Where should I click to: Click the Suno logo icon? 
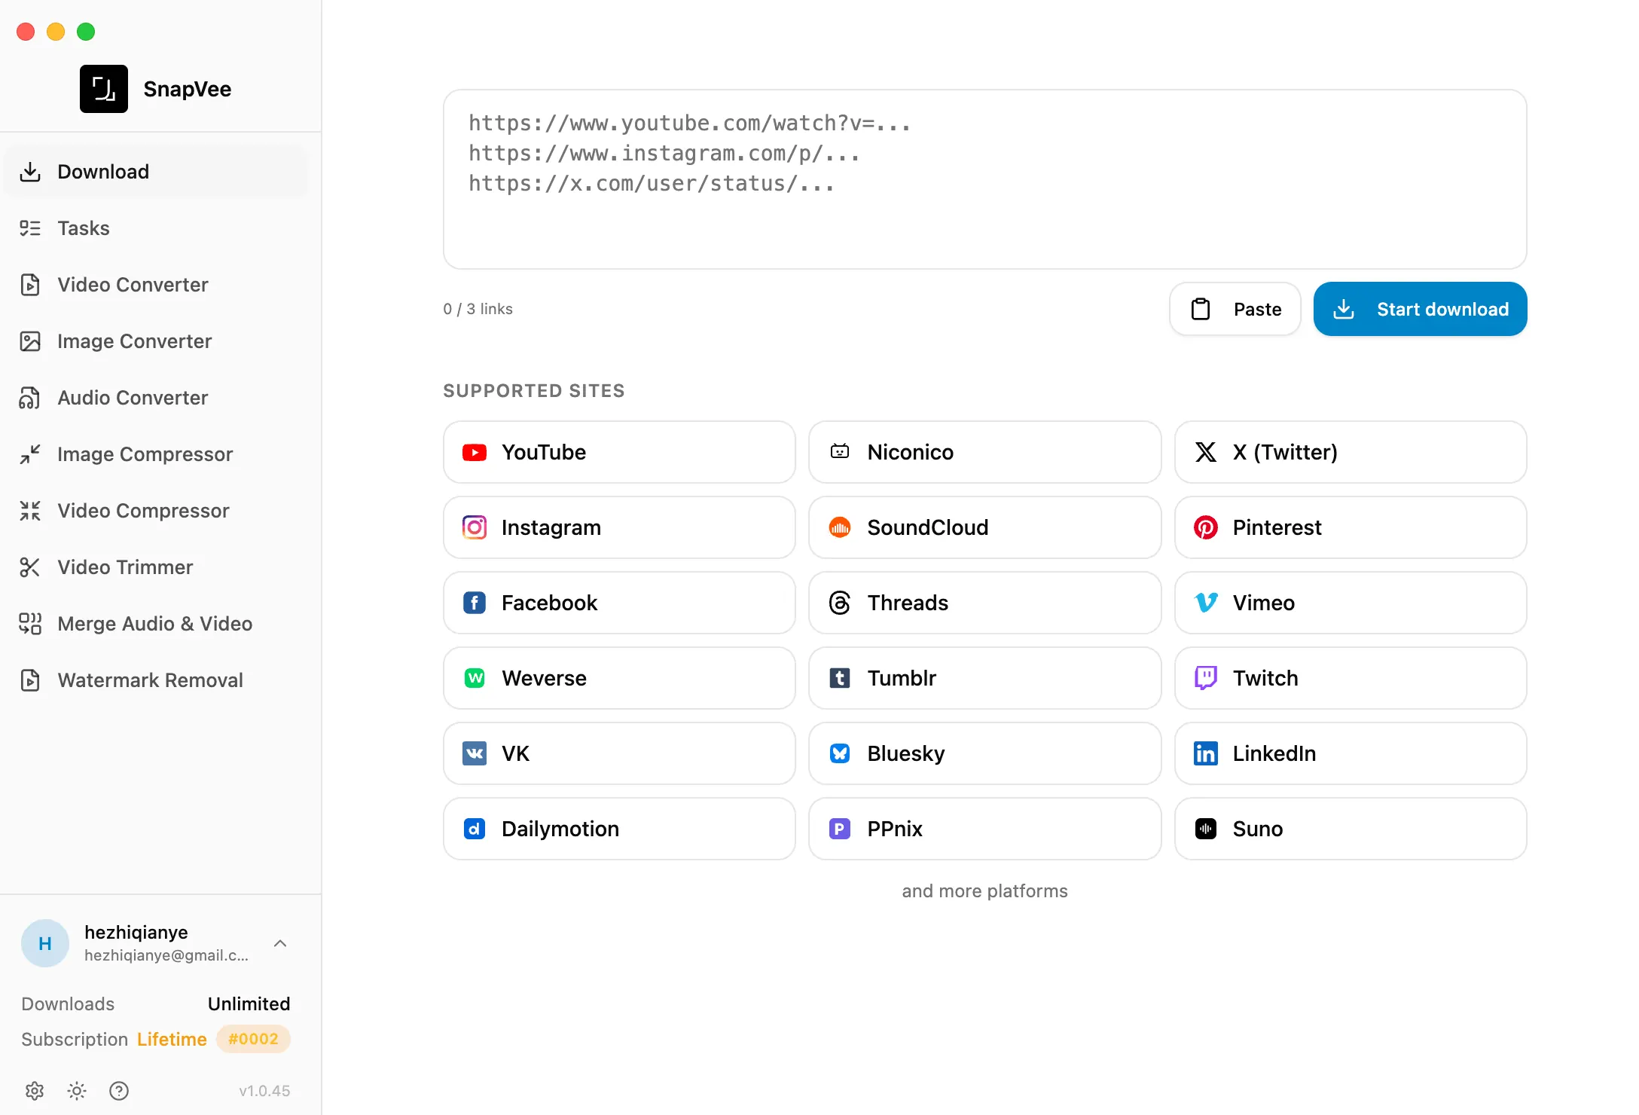click(x=1206, y=829)
